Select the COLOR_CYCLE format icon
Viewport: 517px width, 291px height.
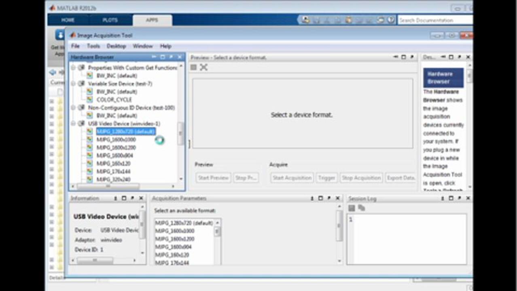click(90, 99)
